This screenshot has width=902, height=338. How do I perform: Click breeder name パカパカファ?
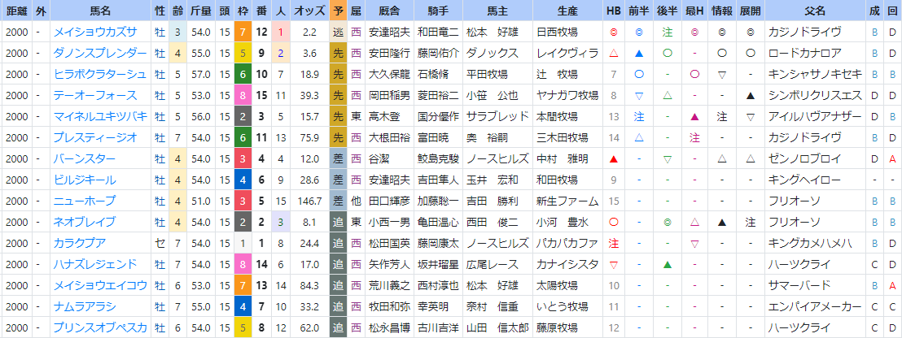click(x=567, y=243)
